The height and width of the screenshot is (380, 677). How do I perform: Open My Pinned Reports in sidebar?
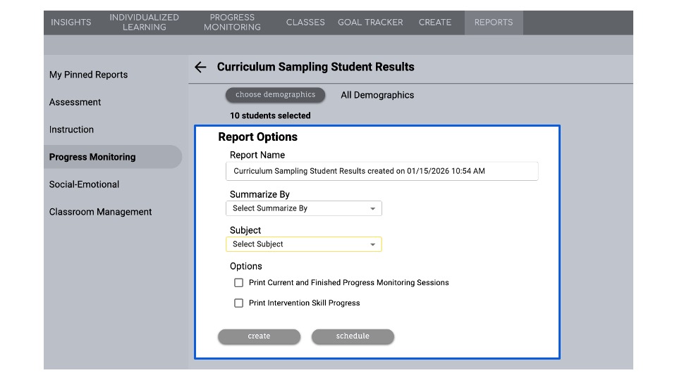click(x=88, y=75)
